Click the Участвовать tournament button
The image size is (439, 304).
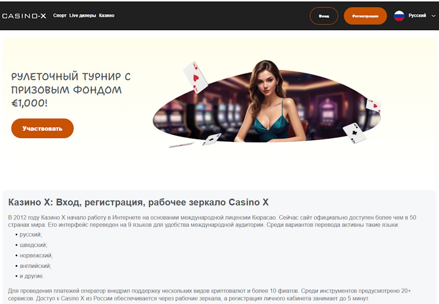click(x=42, y=128)
